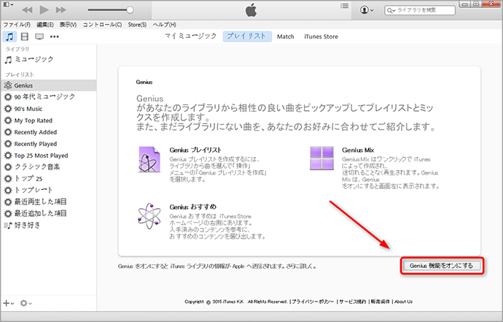Click the Genius 機能をオンにする button

442,266
